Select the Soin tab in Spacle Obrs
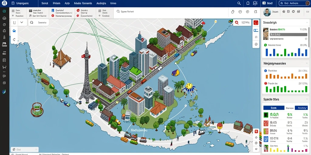 [274, 108]
